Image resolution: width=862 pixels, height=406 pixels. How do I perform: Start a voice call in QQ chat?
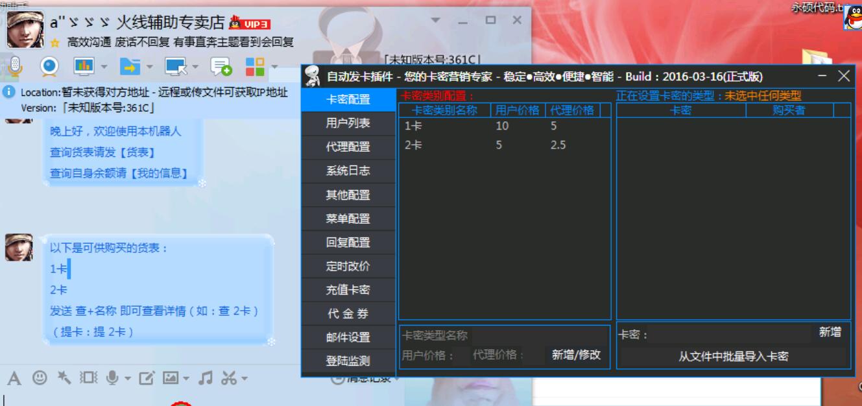pos(14,66)
